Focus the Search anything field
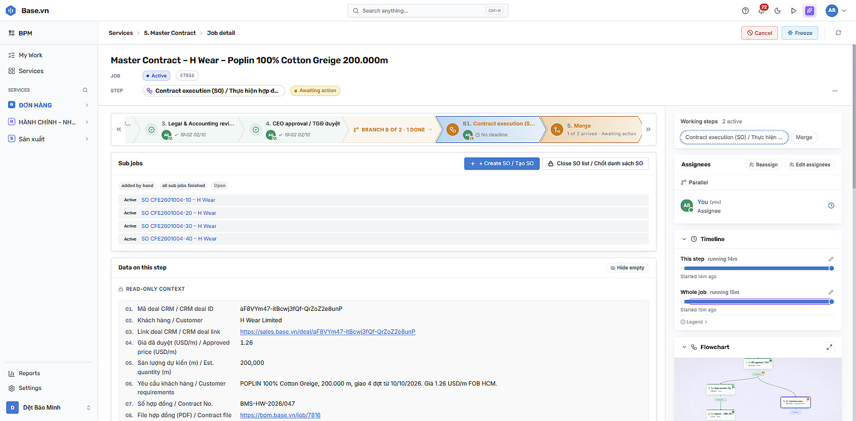Screen dimensions: 856x421 tap(428, 11)
